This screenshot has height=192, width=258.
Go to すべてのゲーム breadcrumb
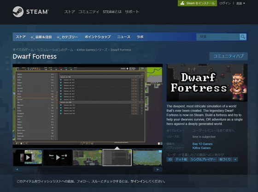(23, 50)
